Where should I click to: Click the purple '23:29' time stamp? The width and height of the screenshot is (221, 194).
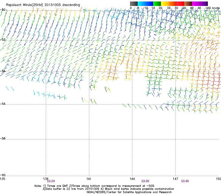(51, 181)
